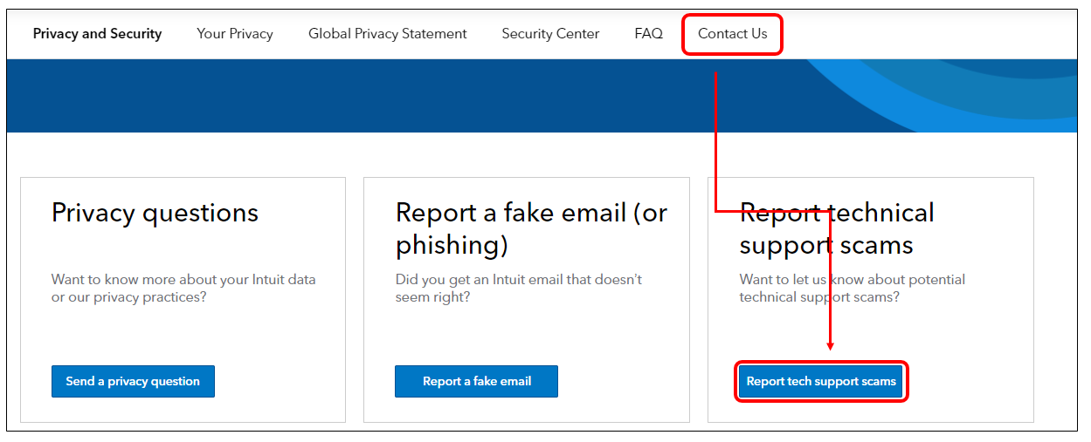Click the text about Intuit email that doesn't seem right

(519, 289)
